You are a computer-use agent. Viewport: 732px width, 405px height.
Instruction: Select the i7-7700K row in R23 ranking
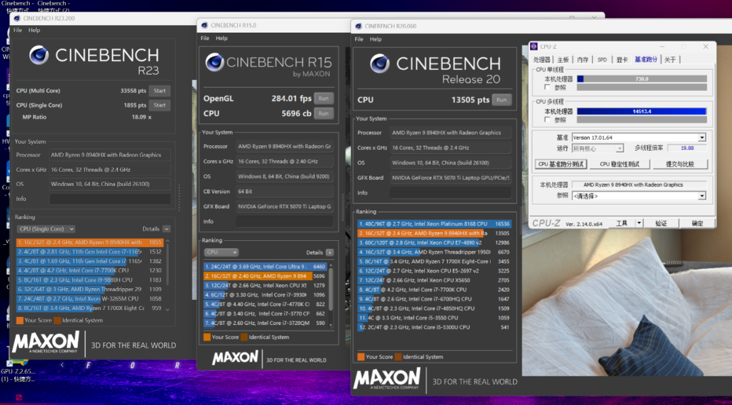pos(89,271)
